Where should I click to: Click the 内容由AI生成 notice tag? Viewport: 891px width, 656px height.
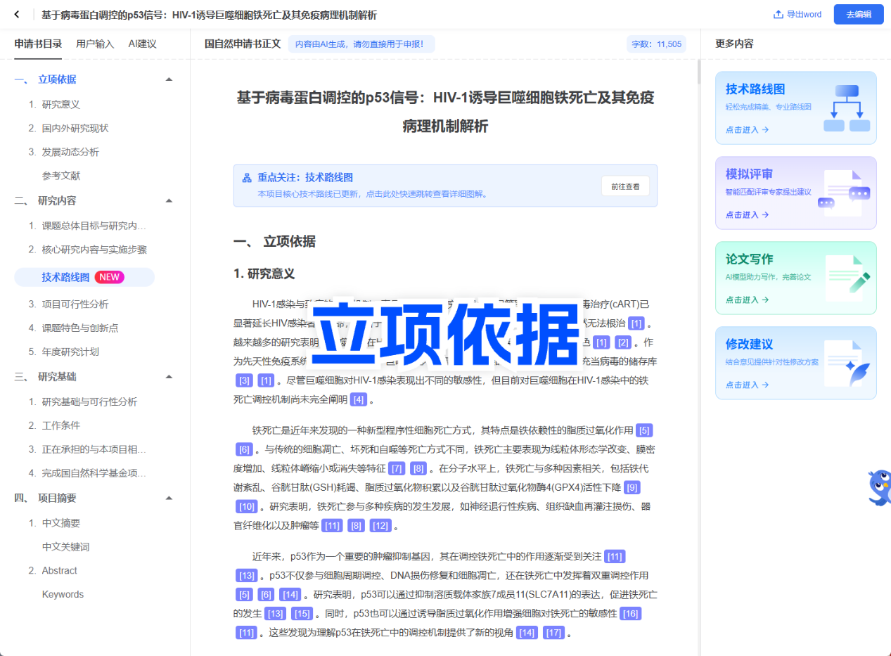coord(361,44)
